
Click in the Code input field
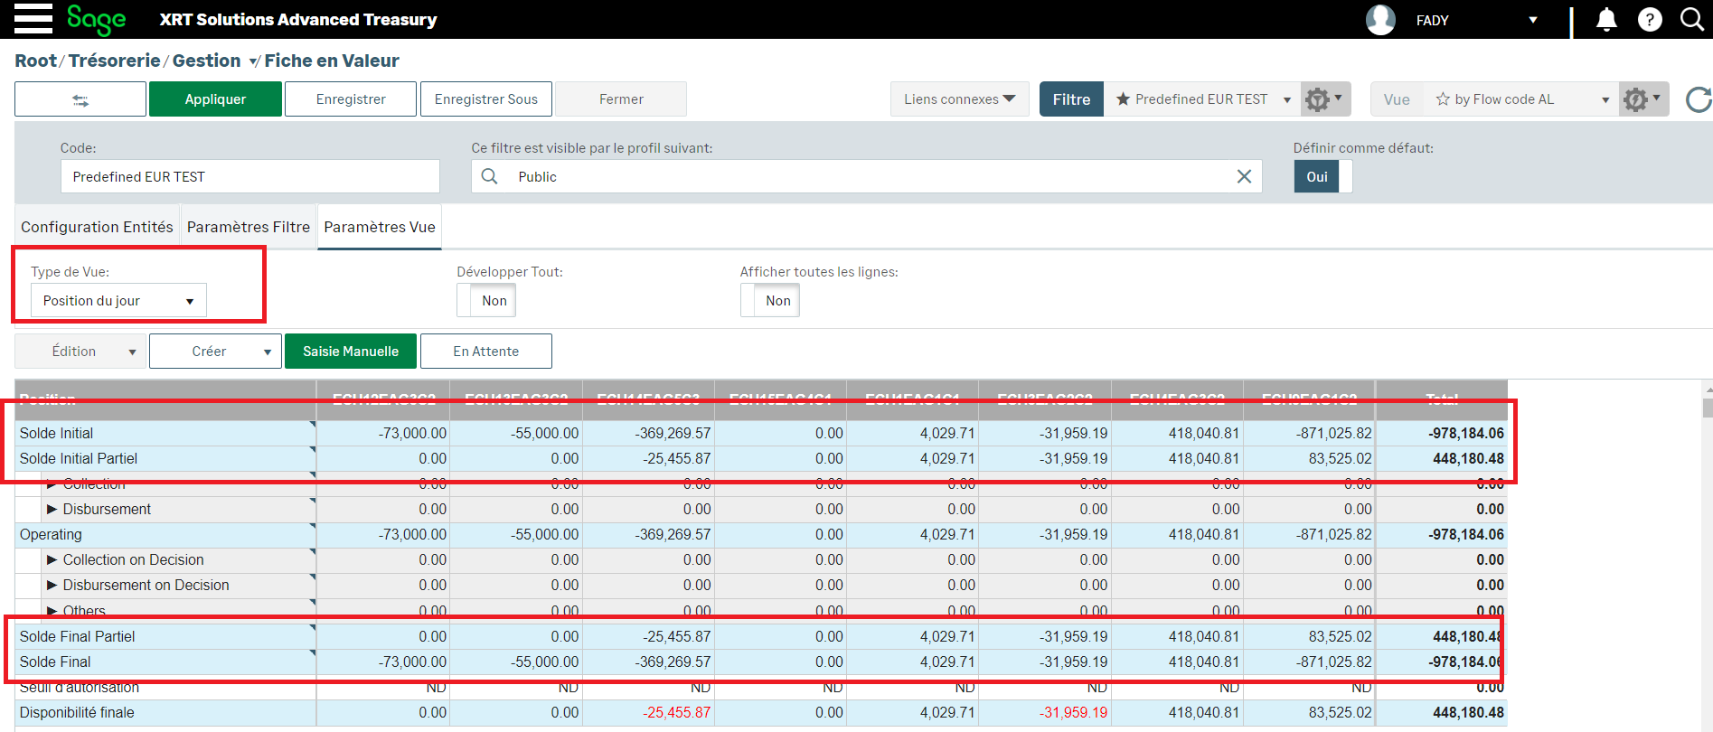point(249,177)
